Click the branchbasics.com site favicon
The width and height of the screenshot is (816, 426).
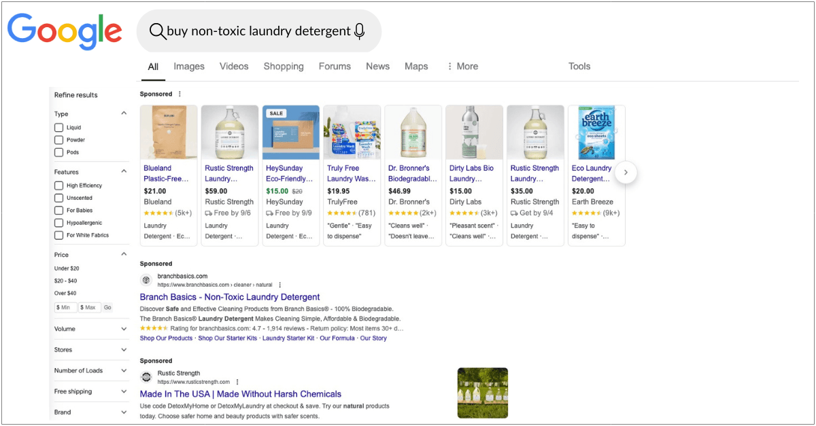point(146,280)
